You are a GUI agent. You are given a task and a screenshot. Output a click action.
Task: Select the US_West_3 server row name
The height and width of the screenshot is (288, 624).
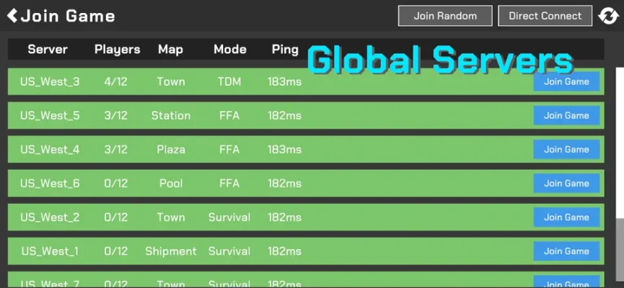[x=50, y=81]
